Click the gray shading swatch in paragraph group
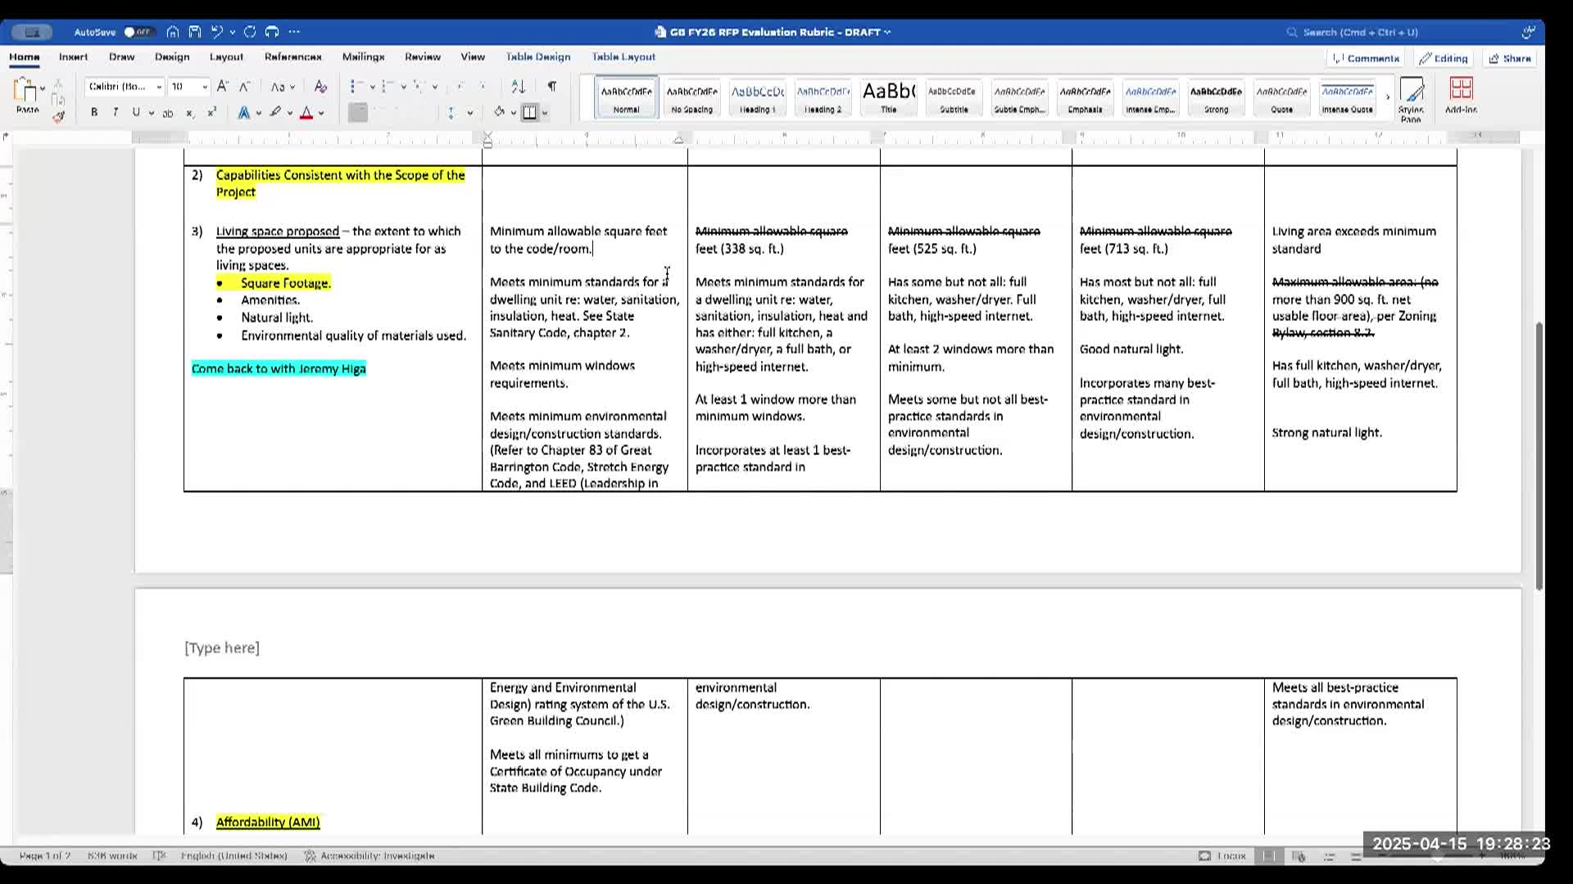 (358, 113)
